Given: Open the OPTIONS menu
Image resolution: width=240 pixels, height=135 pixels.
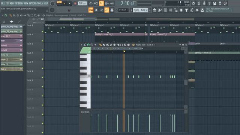Looking at the screenshot, I should [33, 3].
